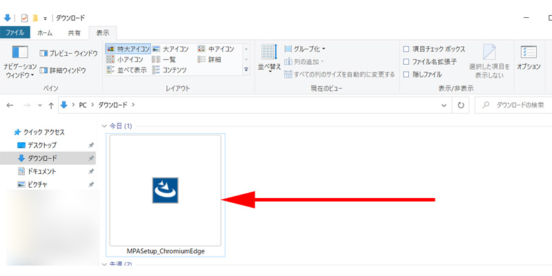The width and height of the screenshot is (552, 276).
Task: Click Add columns (列の追加)
Action: coord(304,62)
